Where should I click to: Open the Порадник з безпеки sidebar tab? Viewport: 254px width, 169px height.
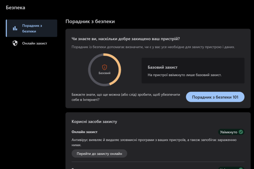point(32,28)
